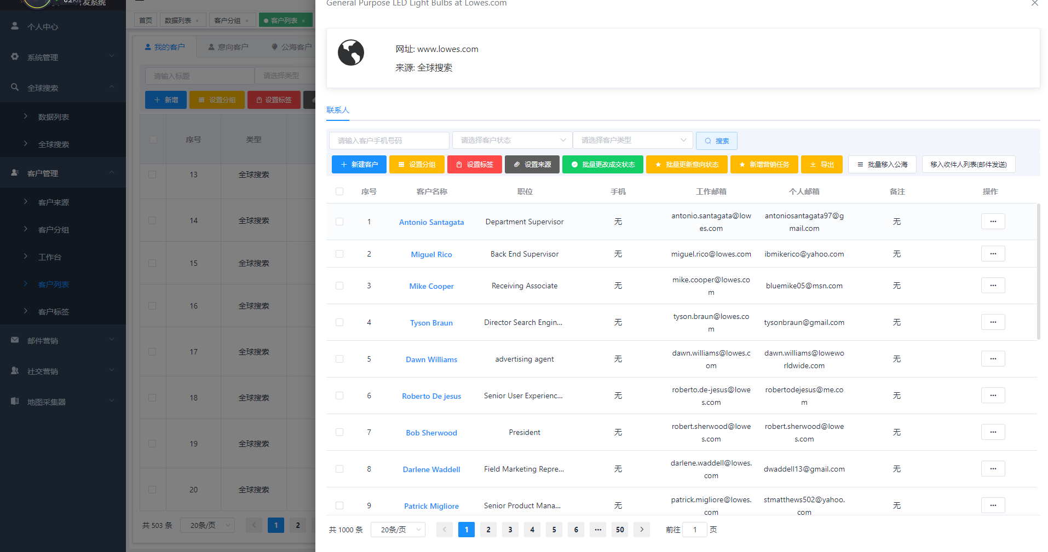Image resolution: width=1048 pixels, height=552 pixels.
Task: Open more actions for Miguel Rico
Action: tap(993, 254)
